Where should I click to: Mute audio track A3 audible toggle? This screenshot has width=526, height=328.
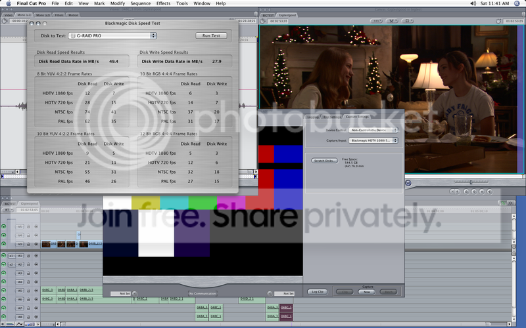(4, 273)
